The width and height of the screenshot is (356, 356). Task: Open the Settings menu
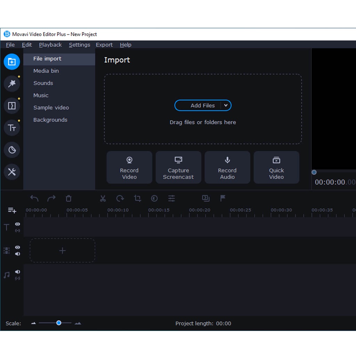[79, 45]
